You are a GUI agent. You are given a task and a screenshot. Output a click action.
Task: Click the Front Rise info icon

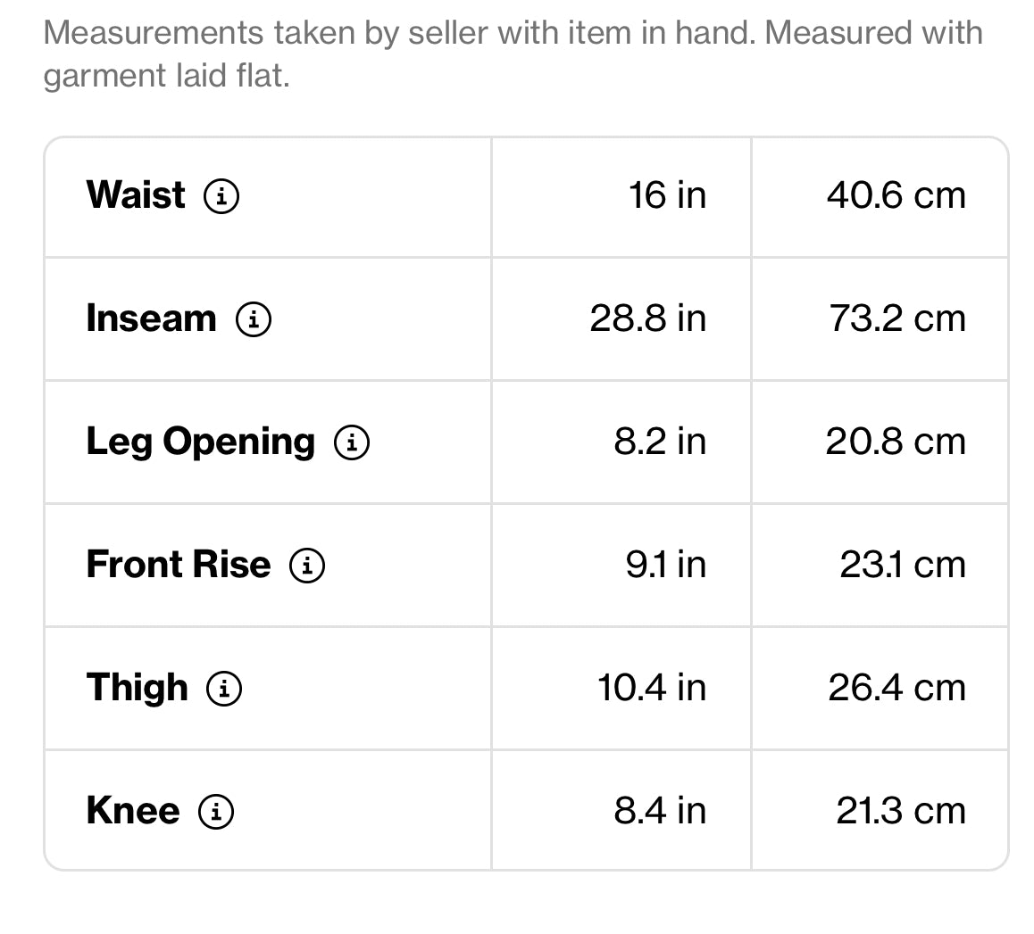(x=307, y=565)
